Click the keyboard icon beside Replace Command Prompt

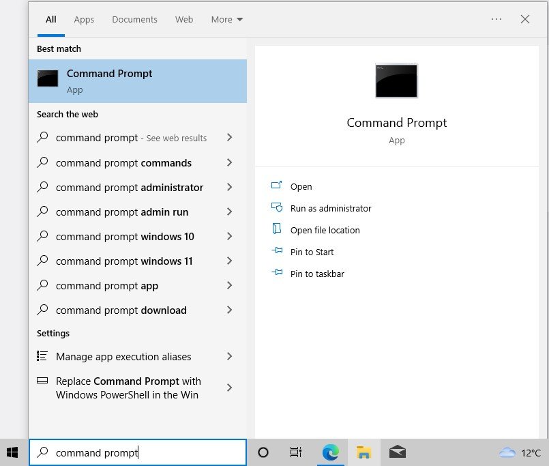pos(42,381)
